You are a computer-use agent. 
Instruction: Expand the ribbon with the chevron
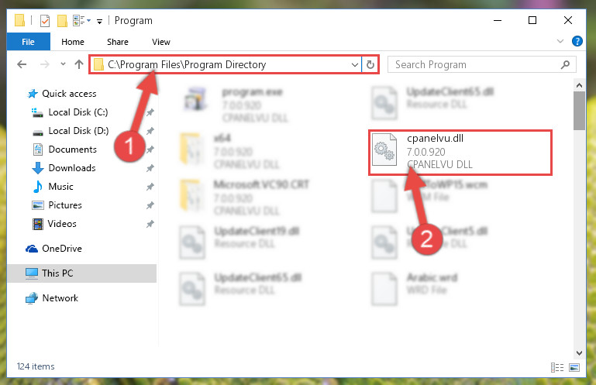coord(560,41)
